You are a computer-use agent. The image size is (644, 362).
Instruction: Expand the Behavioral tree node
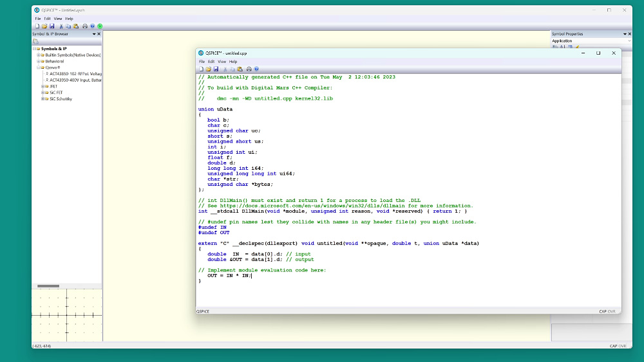tap(38, 62)
